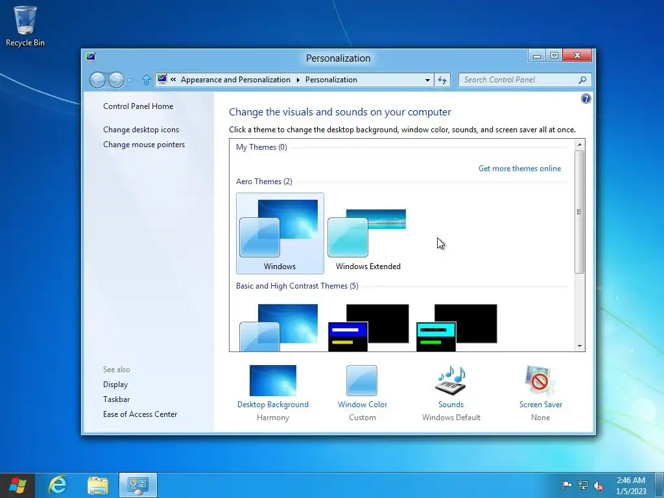Go forward with the Forward arrow button

[x=116, y=80]
